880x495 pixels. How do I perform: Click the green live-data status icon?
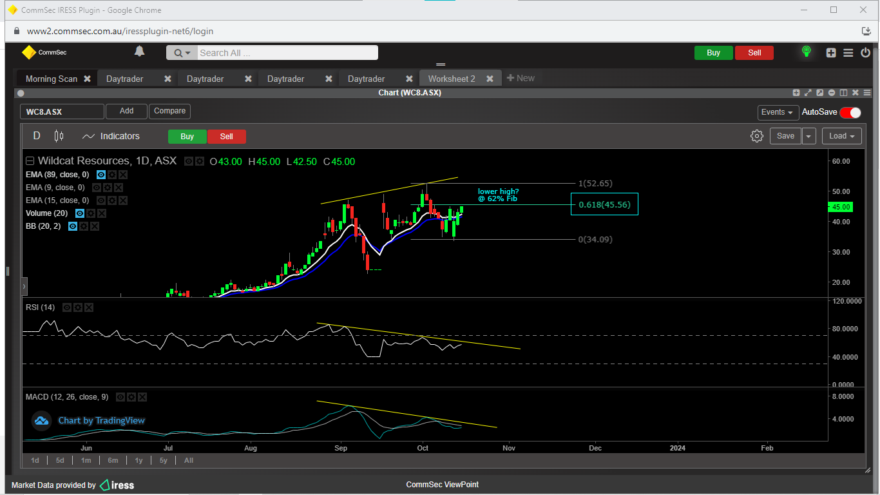pyautogui.click(x=806, y=52)
